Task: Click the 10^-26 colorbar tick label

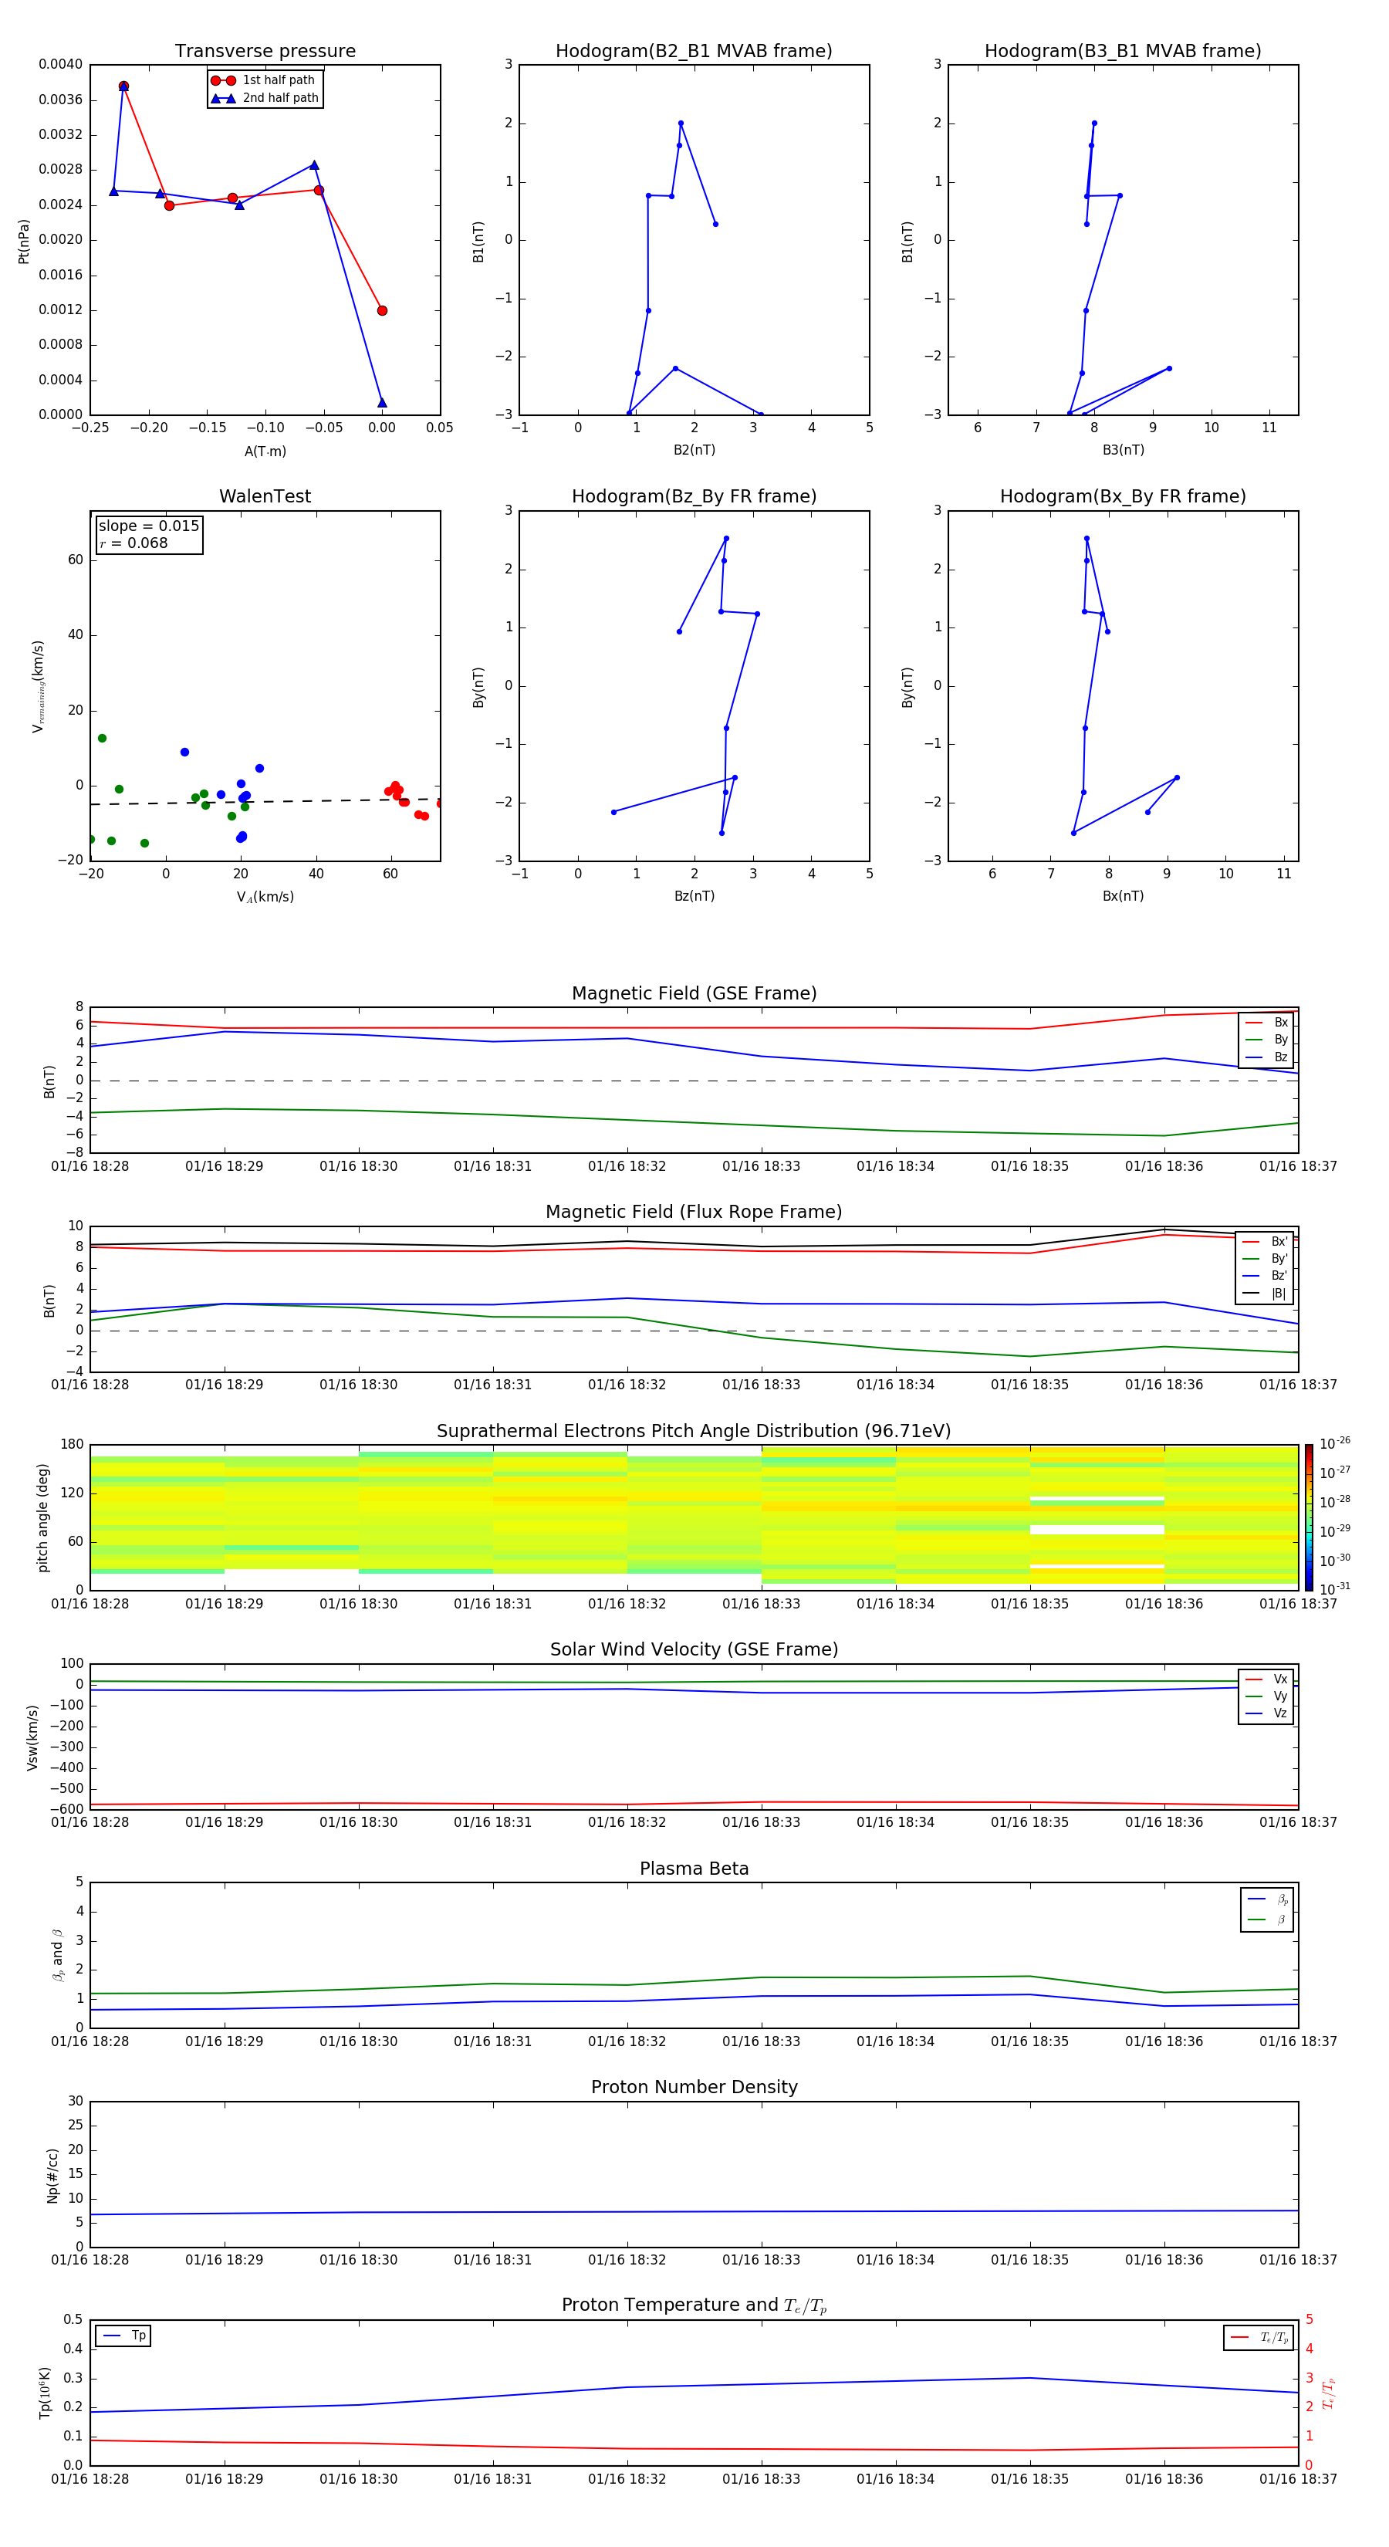Action: pos(1335,1443)
